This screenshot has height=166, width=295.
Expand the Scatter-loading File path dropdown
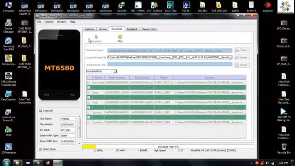(x=230, y=57)
